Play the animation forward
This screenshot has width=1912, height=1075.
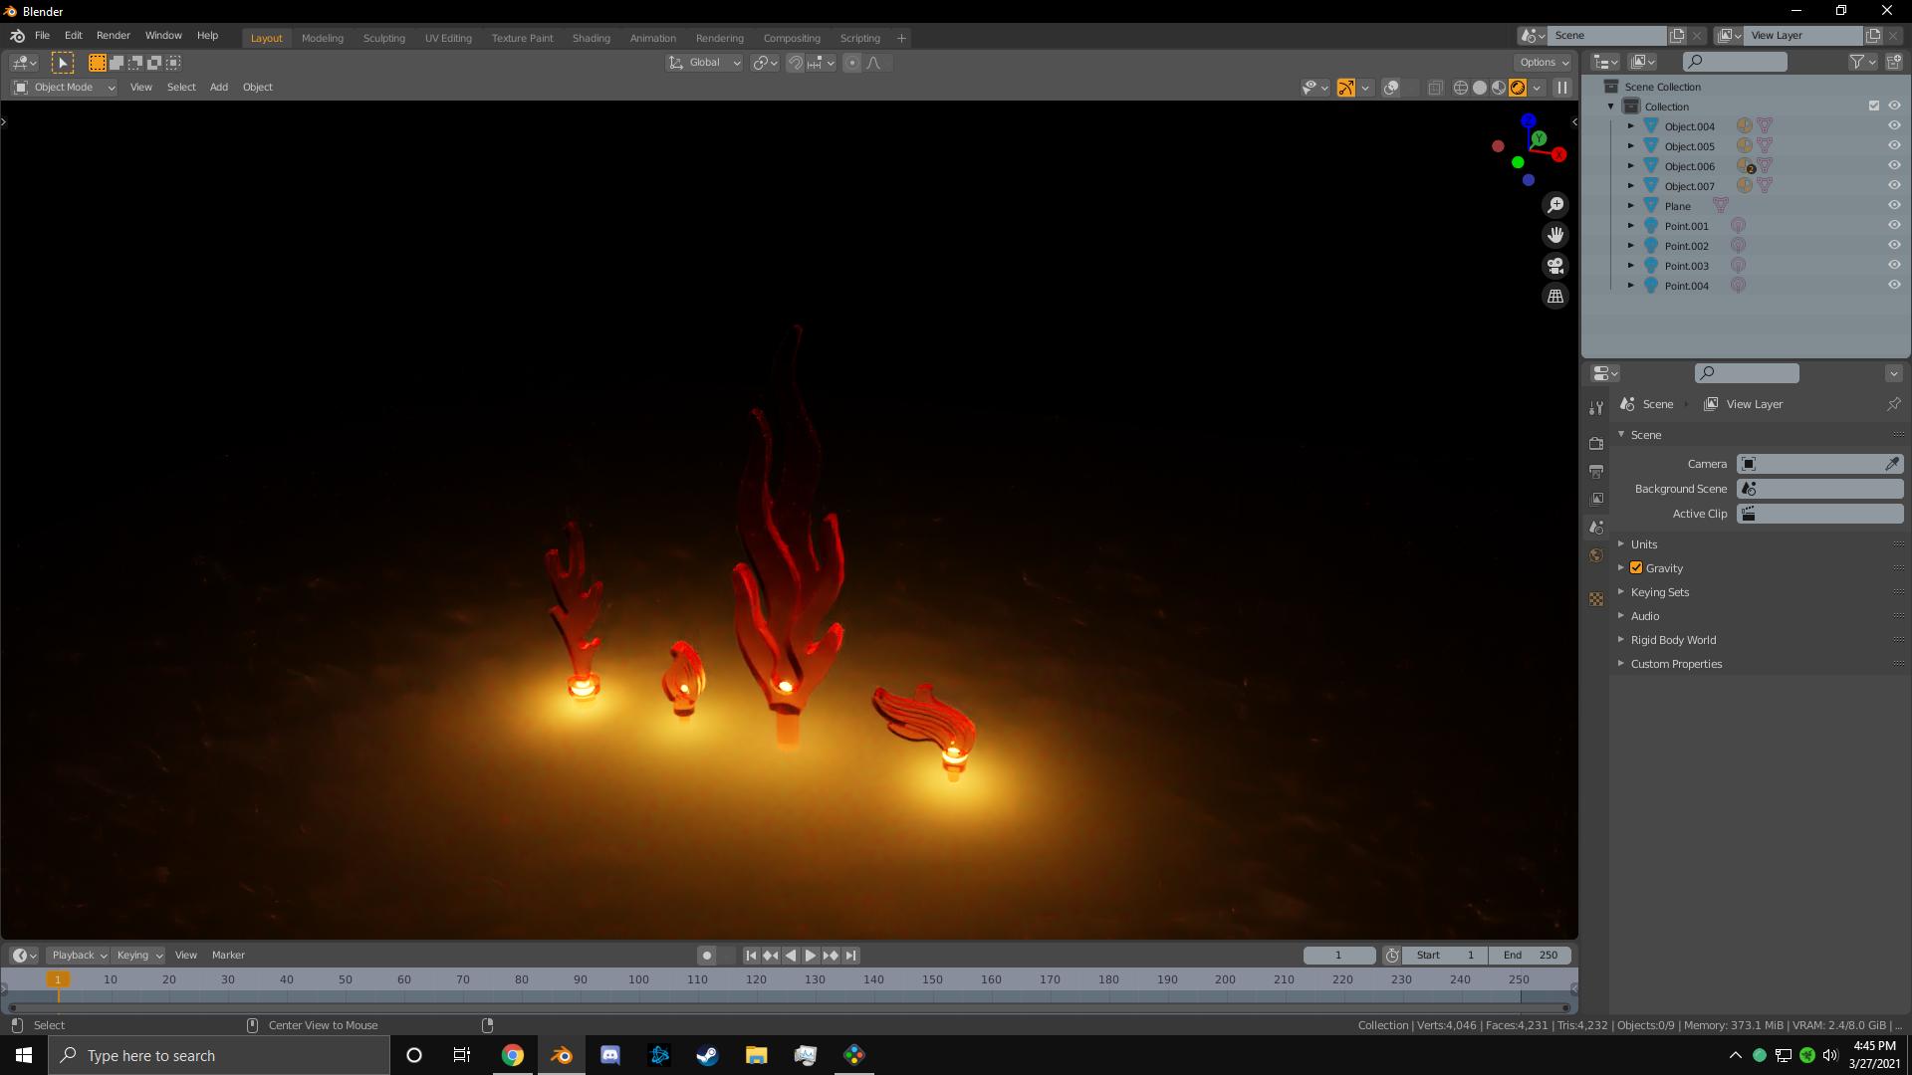(x=810, y=956)
